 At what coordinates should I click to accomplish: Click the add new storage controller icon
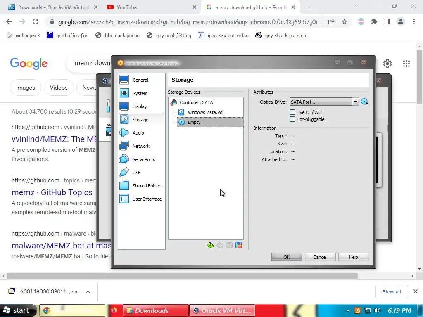point(210,245)
